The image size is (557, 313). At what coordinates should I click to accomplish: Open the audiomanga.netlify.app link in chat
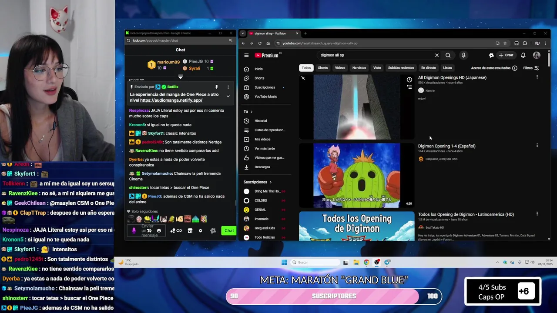click(171, 100)
